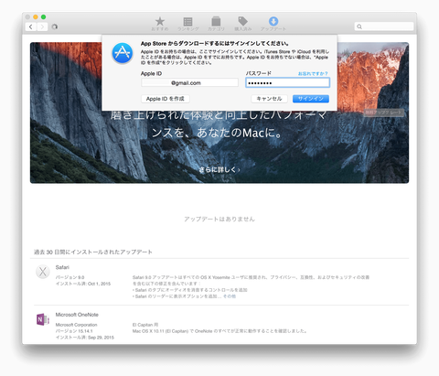Screen dimensions: 439x376
Task: Open the カテゴリ (Categories) tab
Action: [x=216, y=24]
